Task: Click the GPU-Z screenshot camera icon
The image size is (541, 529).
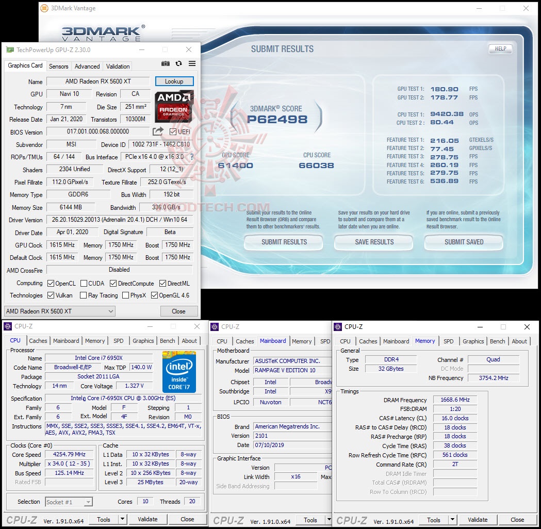Action: [166, 63]
